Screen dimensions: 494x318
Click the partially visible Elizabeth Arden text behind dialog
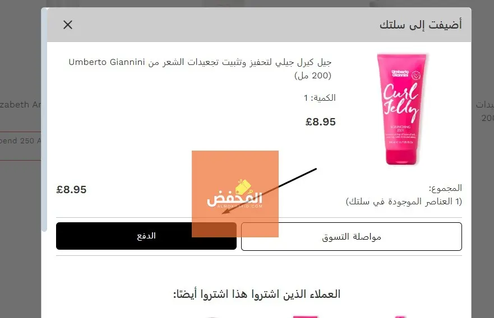(21, 105)
